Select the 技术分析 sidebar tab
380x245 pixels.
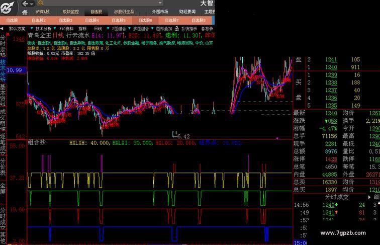click(x=3, y=70)
